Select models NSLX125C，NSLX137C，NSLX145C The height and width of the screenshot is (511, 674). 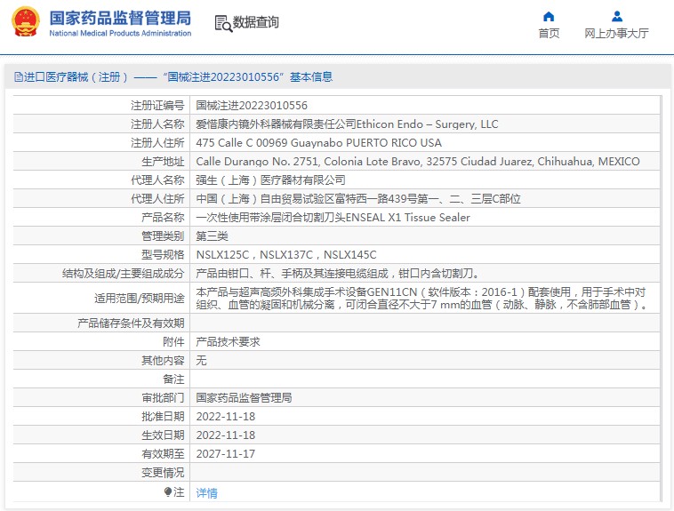tap(286, 255)
